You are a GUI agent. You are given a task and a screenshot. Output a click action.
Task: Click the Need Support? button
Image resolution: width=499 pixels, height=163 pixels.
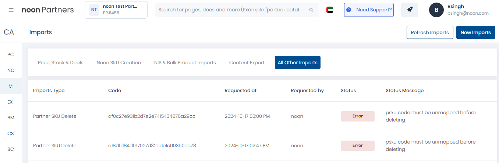(369, 10)
